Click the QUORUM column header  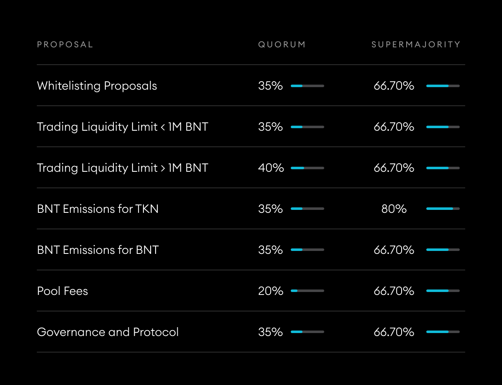282,44
